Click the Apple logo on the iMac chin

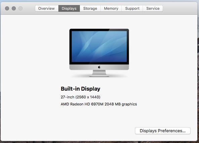[x=99, y=67]
